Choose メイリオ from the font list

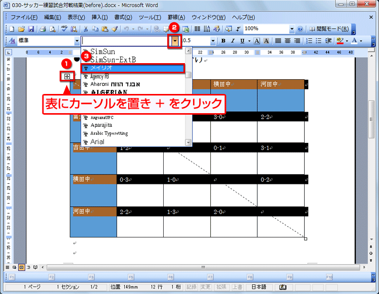coord(133,68)
